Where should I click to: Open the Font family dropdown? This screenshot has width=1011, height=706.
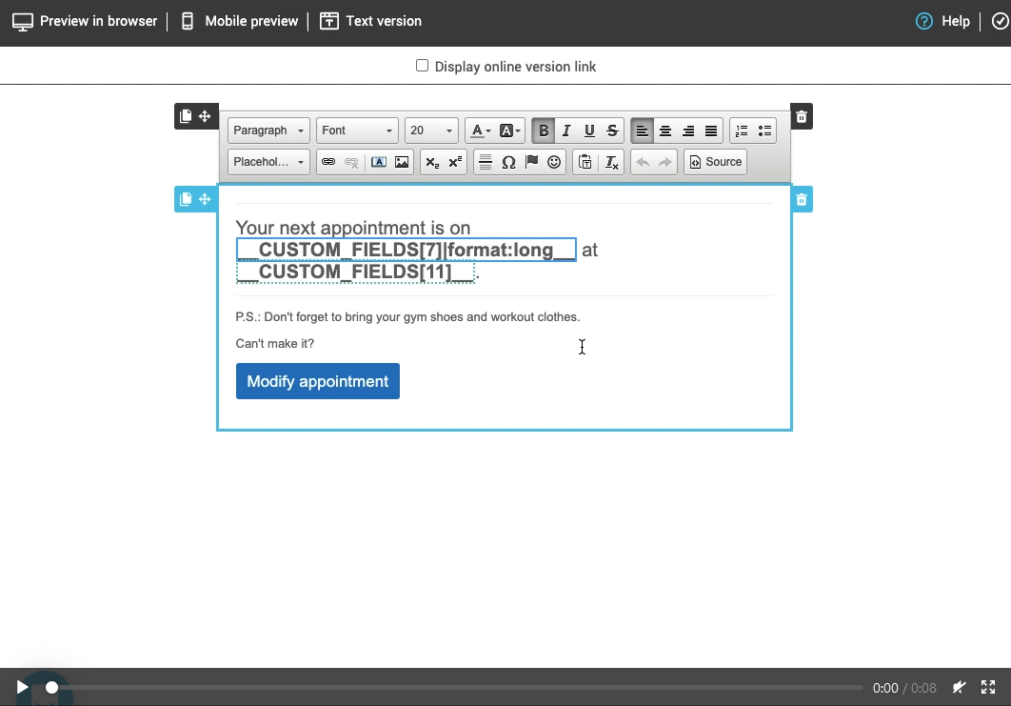pos(357,131)
